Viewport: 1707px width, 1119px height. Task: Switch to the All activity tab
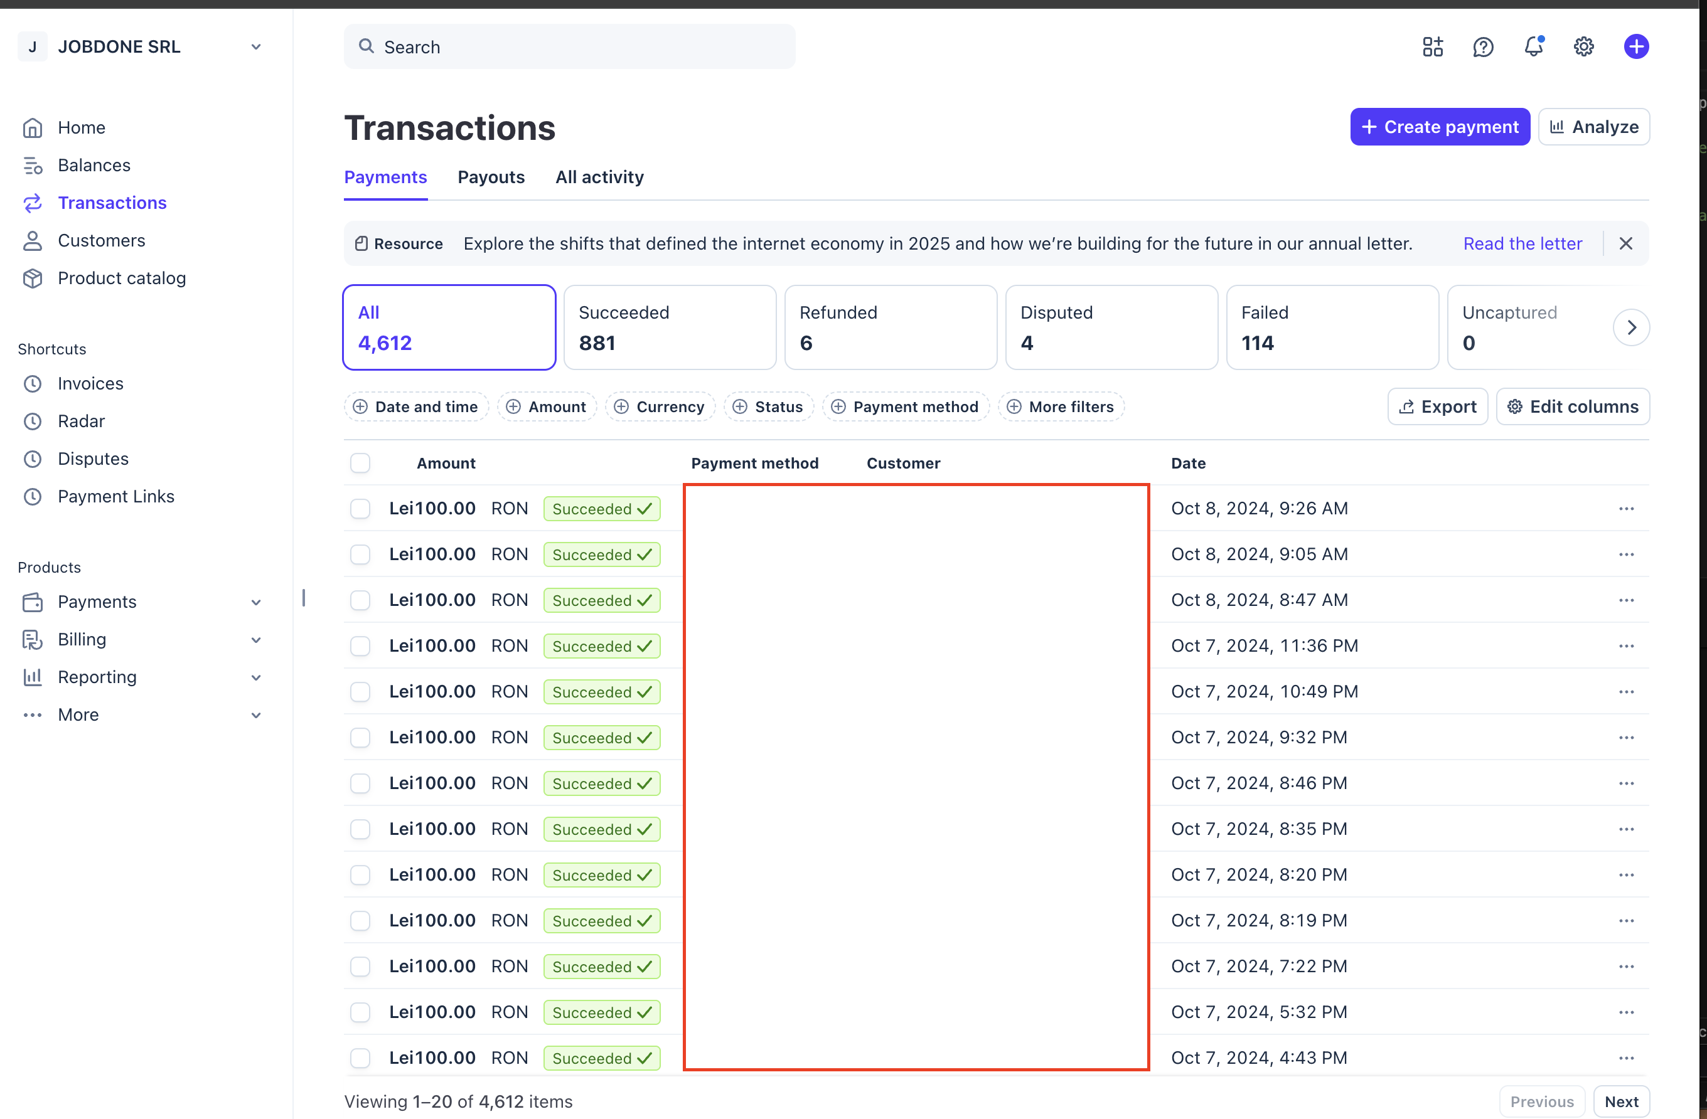click(599, 177)
